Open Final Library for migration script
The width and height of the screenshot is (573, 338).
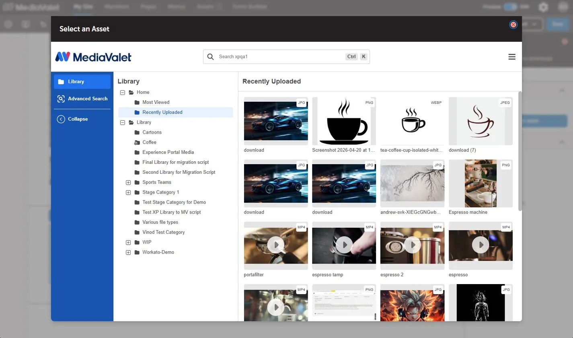(175, 162)
